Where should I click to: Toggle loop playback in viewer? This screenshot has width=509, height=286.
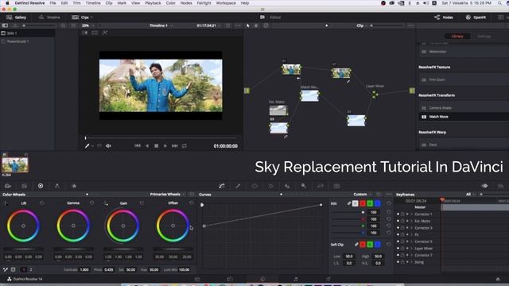click(x=185, y=146)
